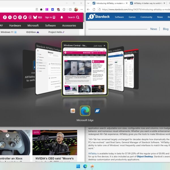
Task: Open Windows Central Threads icon
Action: 30,17
